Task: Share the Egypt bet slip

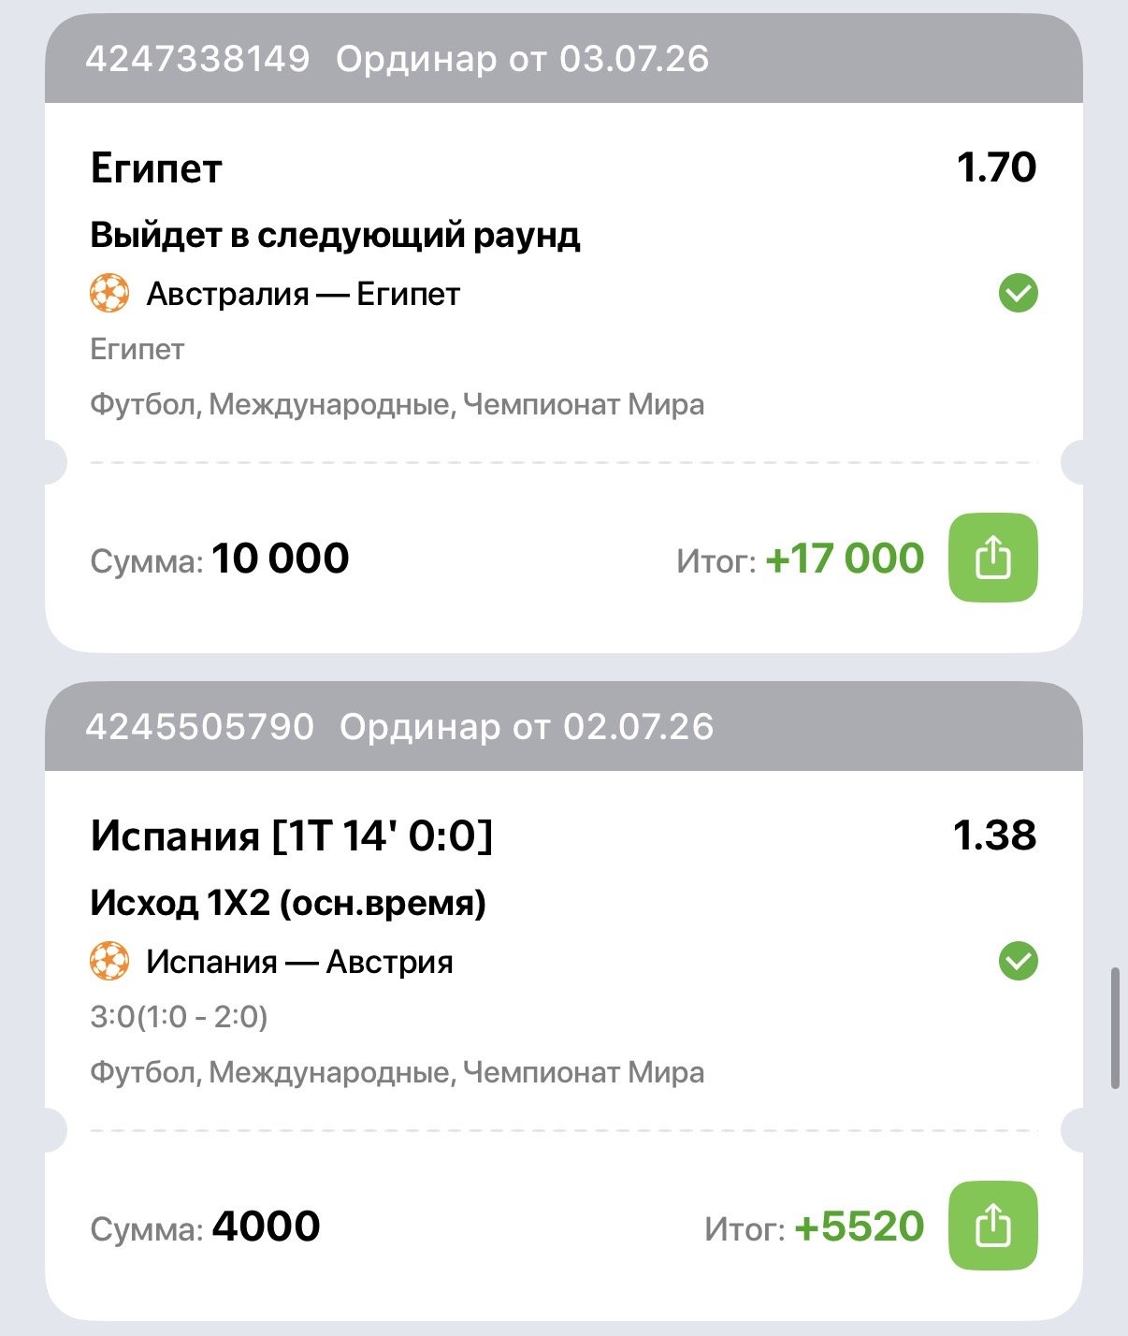Action: click(x=993, y=559)
